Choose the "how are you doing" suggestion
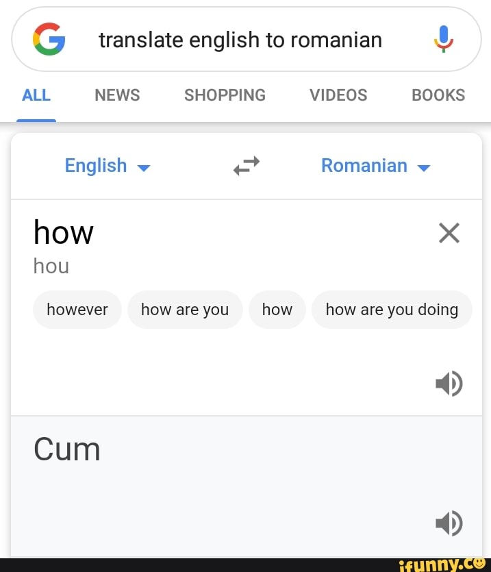The height and width of the screenshot is (572, 491). click(x=392, y=310)
